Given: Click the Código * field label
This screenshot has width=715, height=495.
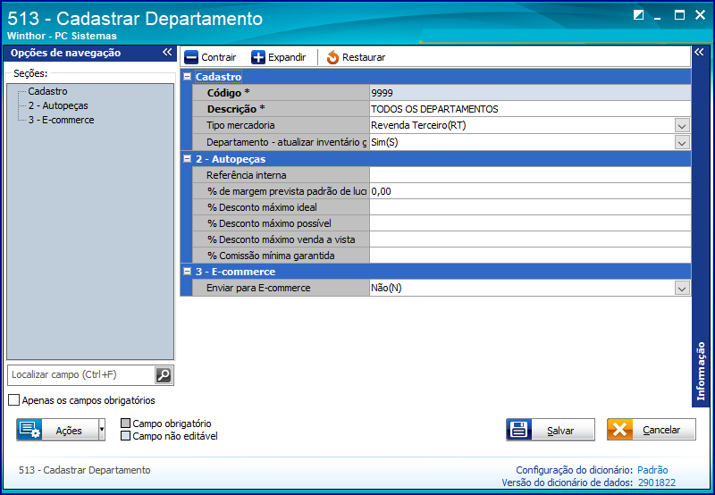Looking at the screenshot, I should 228,93.
